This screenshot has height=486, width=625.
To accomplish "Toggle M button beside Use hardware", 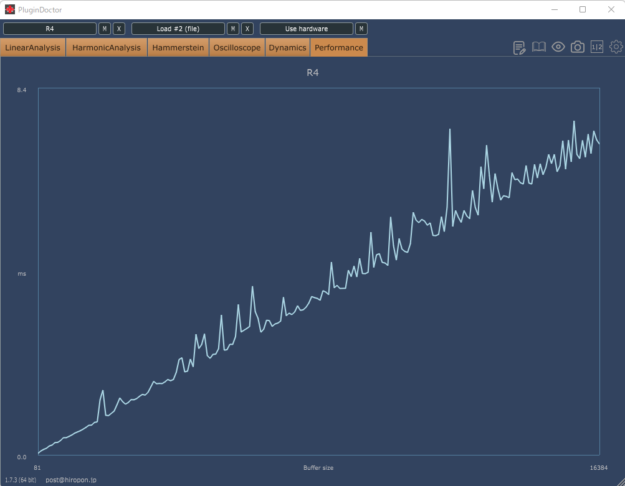I will 361,29.
